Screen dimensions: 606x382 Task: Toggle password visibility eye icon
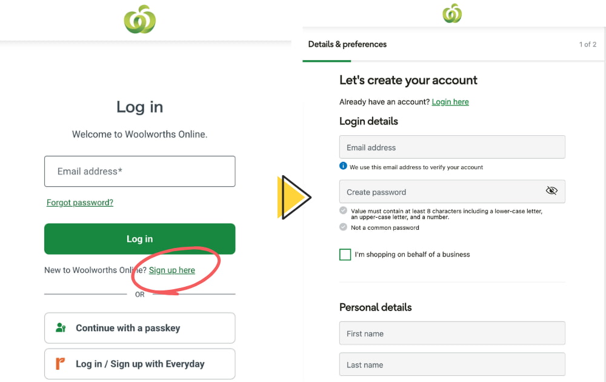pyautogui.click(x=551, y=191)
